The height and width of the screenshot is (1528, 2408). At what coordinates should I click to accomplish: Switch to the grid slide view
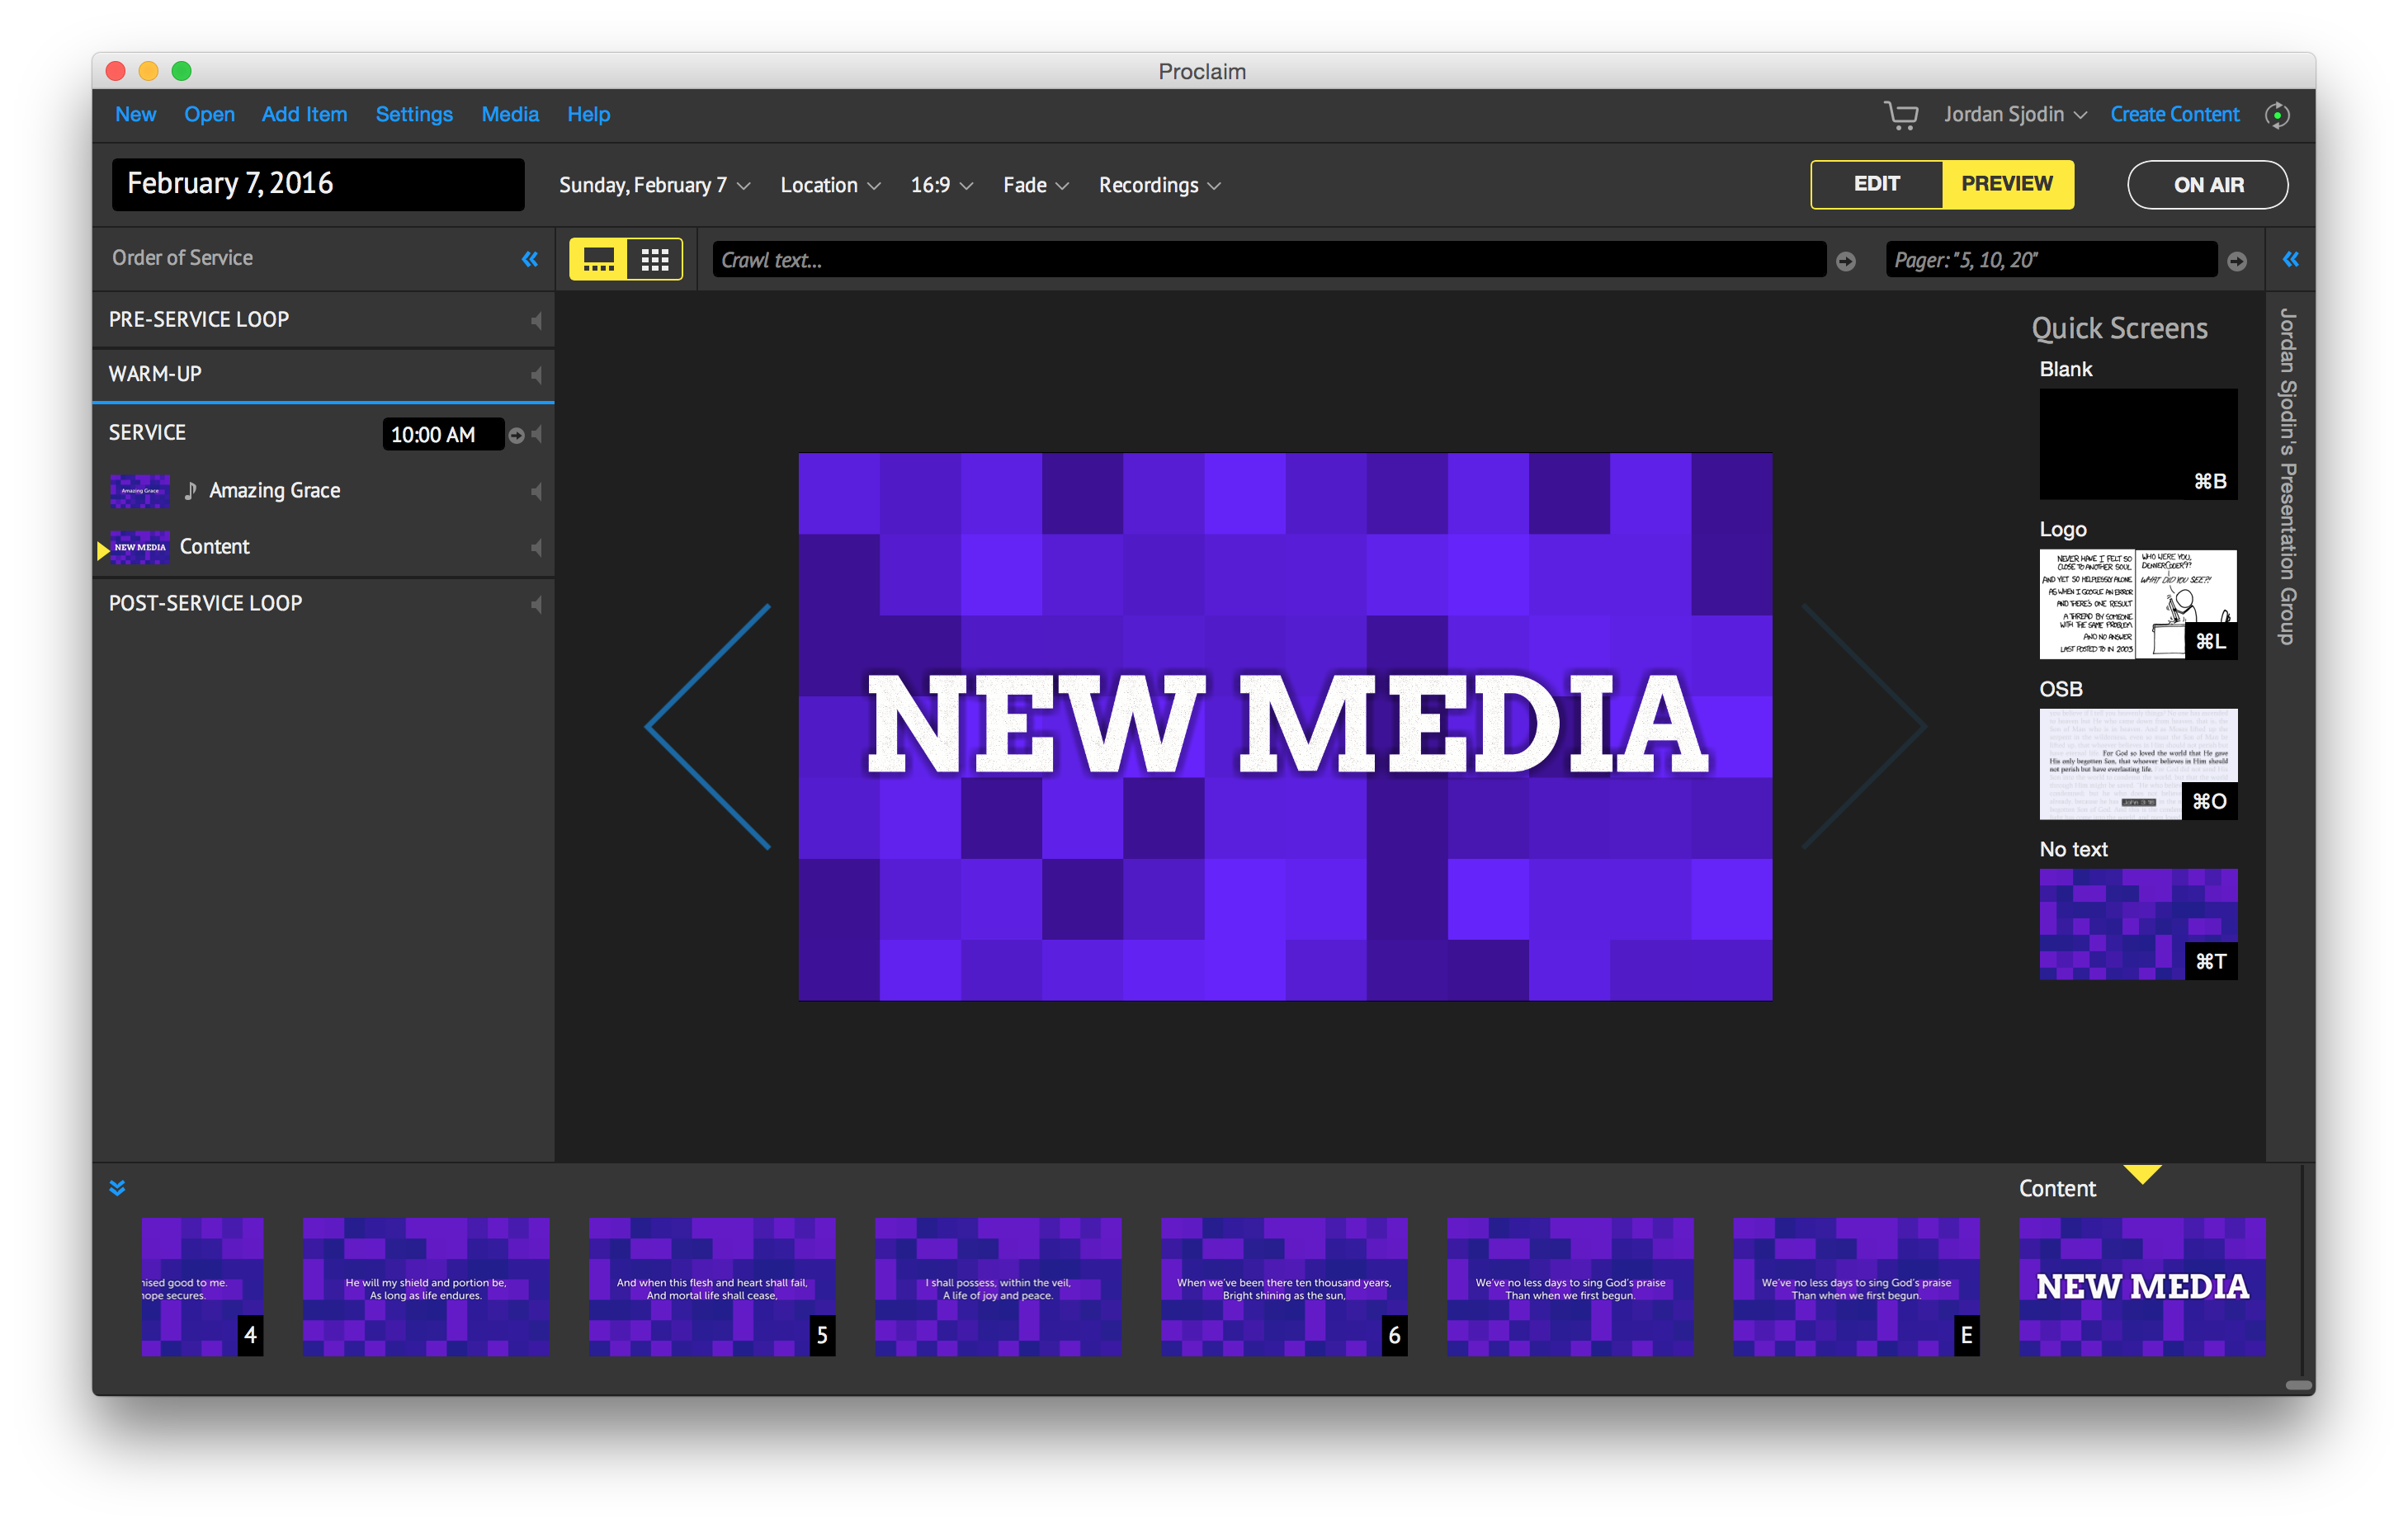coord(655,259)
